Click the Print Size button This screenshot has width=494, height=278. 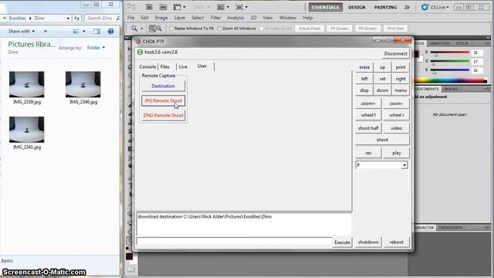click(x=395, y=29)
